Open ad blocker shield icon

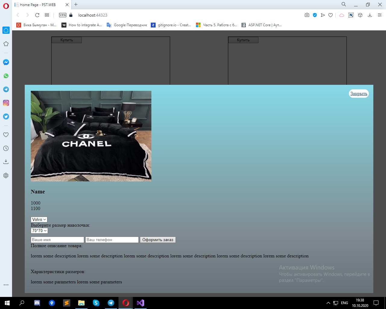(x=315, y=15)
